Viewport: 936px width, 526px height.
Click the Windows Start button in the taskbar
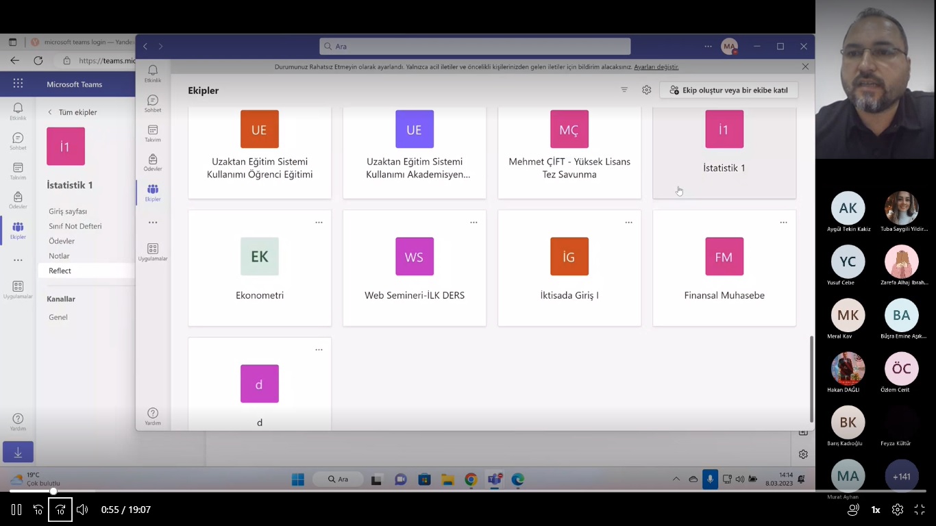point(298,479)
